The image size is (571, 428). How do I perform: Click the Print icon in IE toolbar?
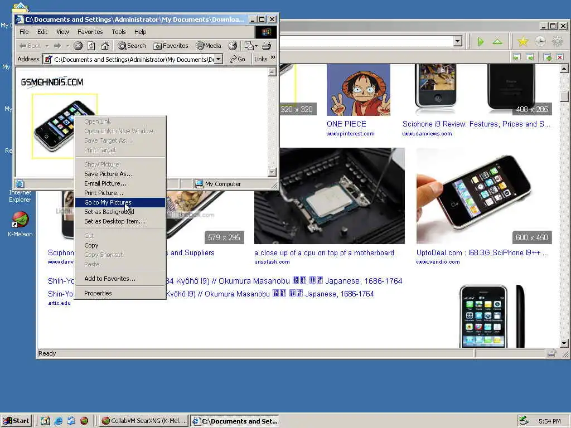click(x=267, y=46)
